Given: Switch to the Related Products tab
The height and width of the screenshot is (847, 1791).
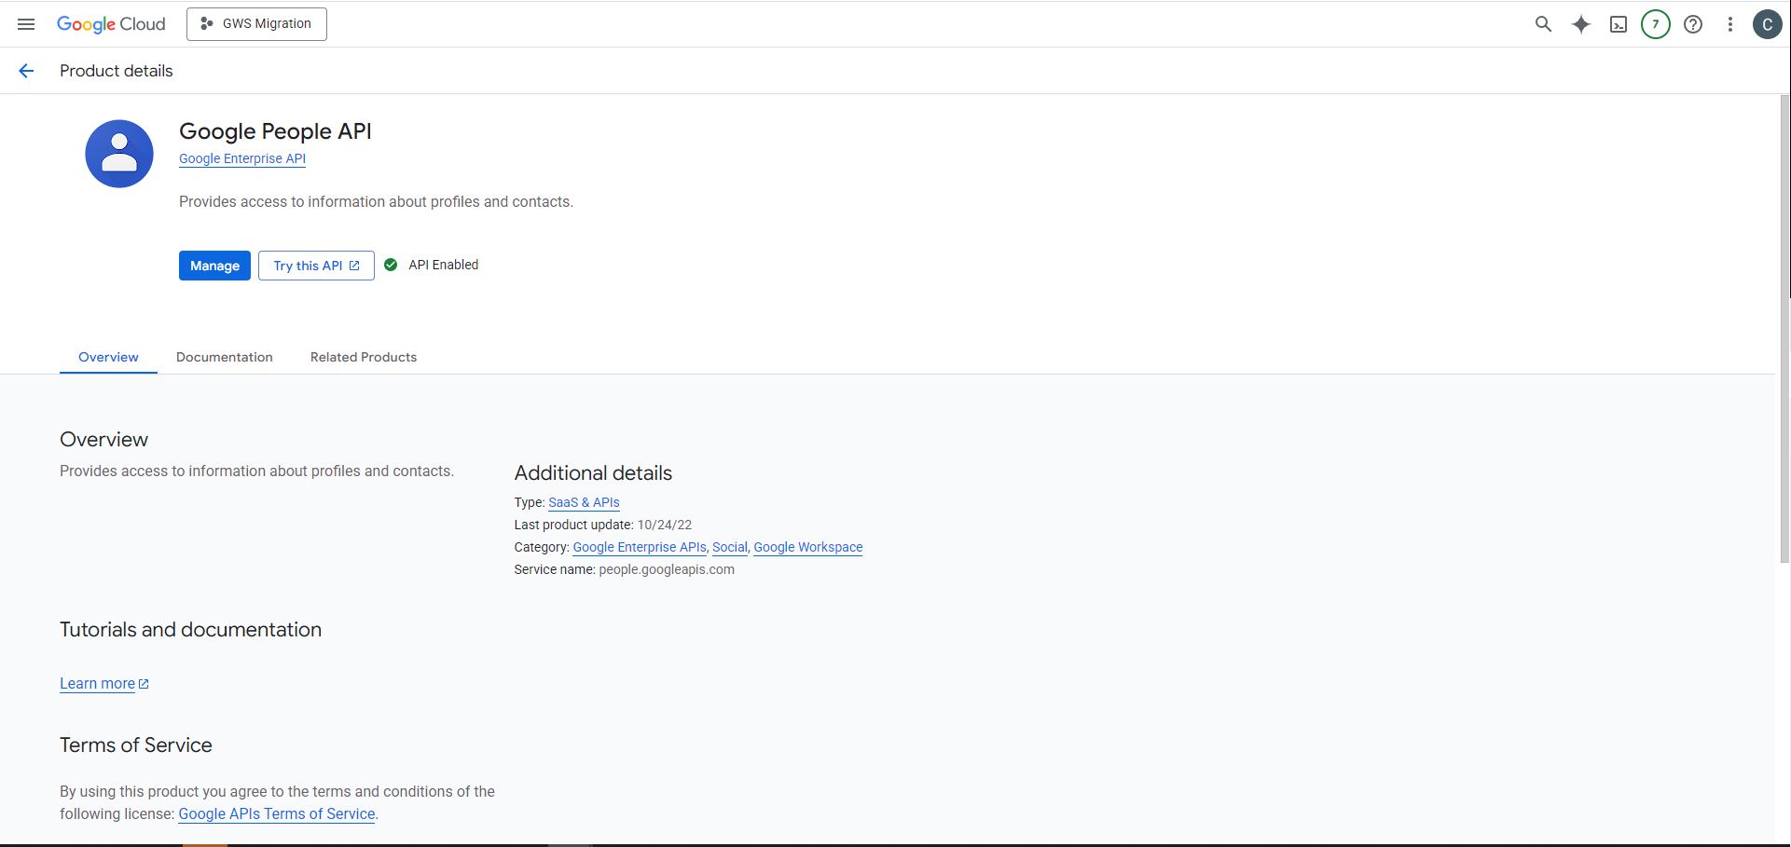Looking at the screenshot, I should [363, 357].
